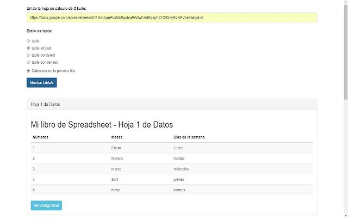
Task: Open the 'Ver código html' button
Action: coord(46,205)
